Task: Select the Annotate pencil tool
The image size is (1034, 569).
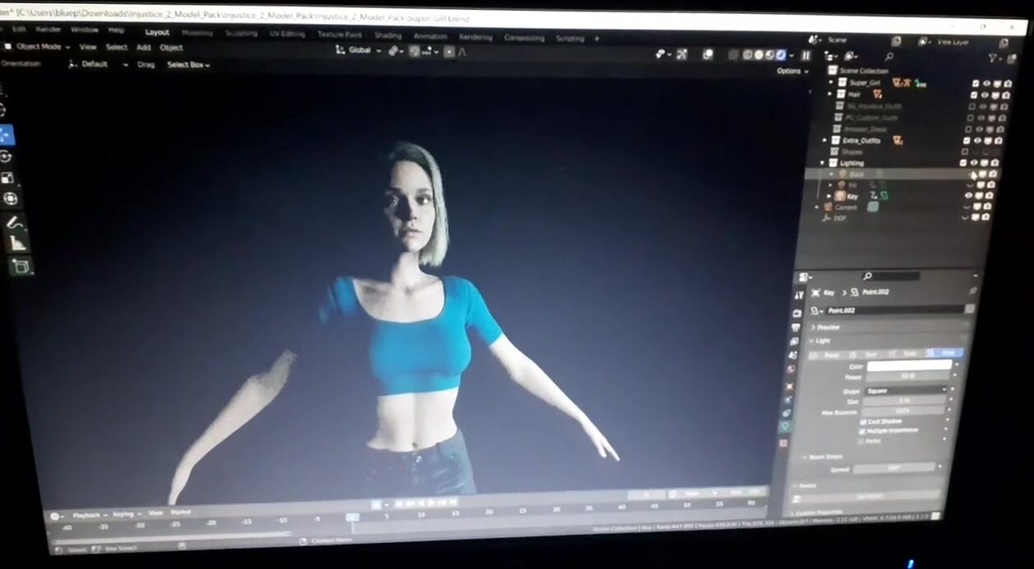Action: tap(14, 223)
